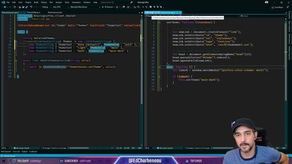The width and height of the screenshot is (292, 164).
Task: Click the search magnifier icon
Action: click(x=131, y=2)
